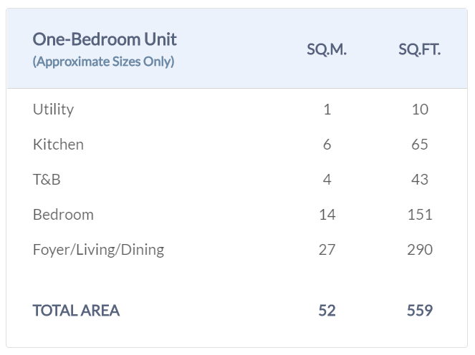
Task: Select Bedroom square meters value 14
Action: 327,215
